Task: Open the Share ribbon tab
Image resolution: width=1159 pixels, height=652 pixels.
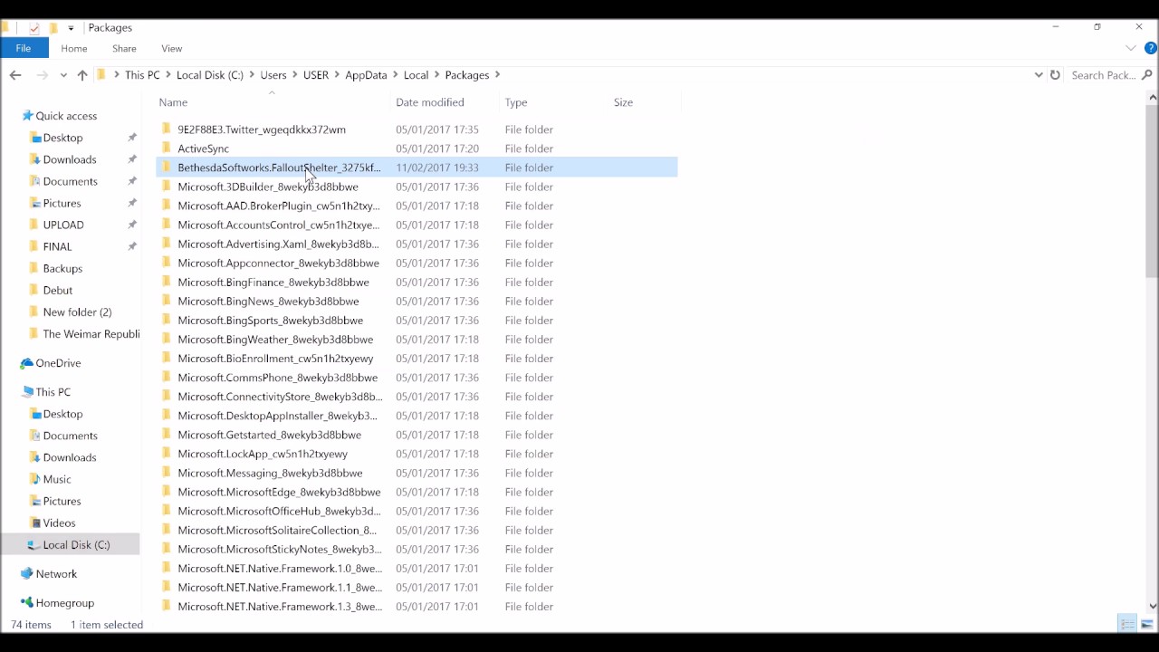Action: pos(124,48)
